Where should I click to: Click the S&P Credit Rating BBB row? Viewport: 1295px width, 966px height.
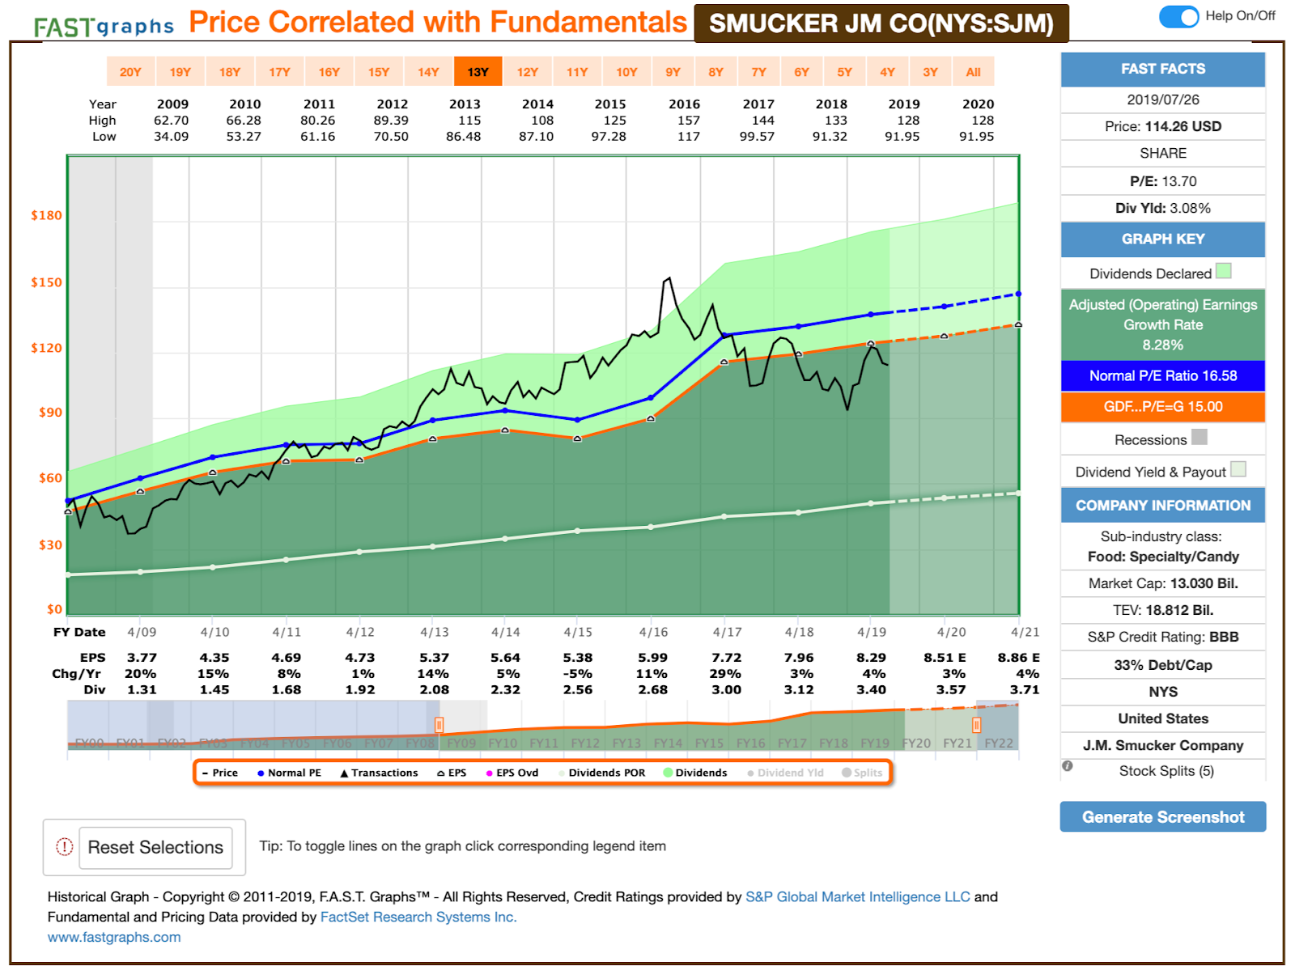point(1163,637)
